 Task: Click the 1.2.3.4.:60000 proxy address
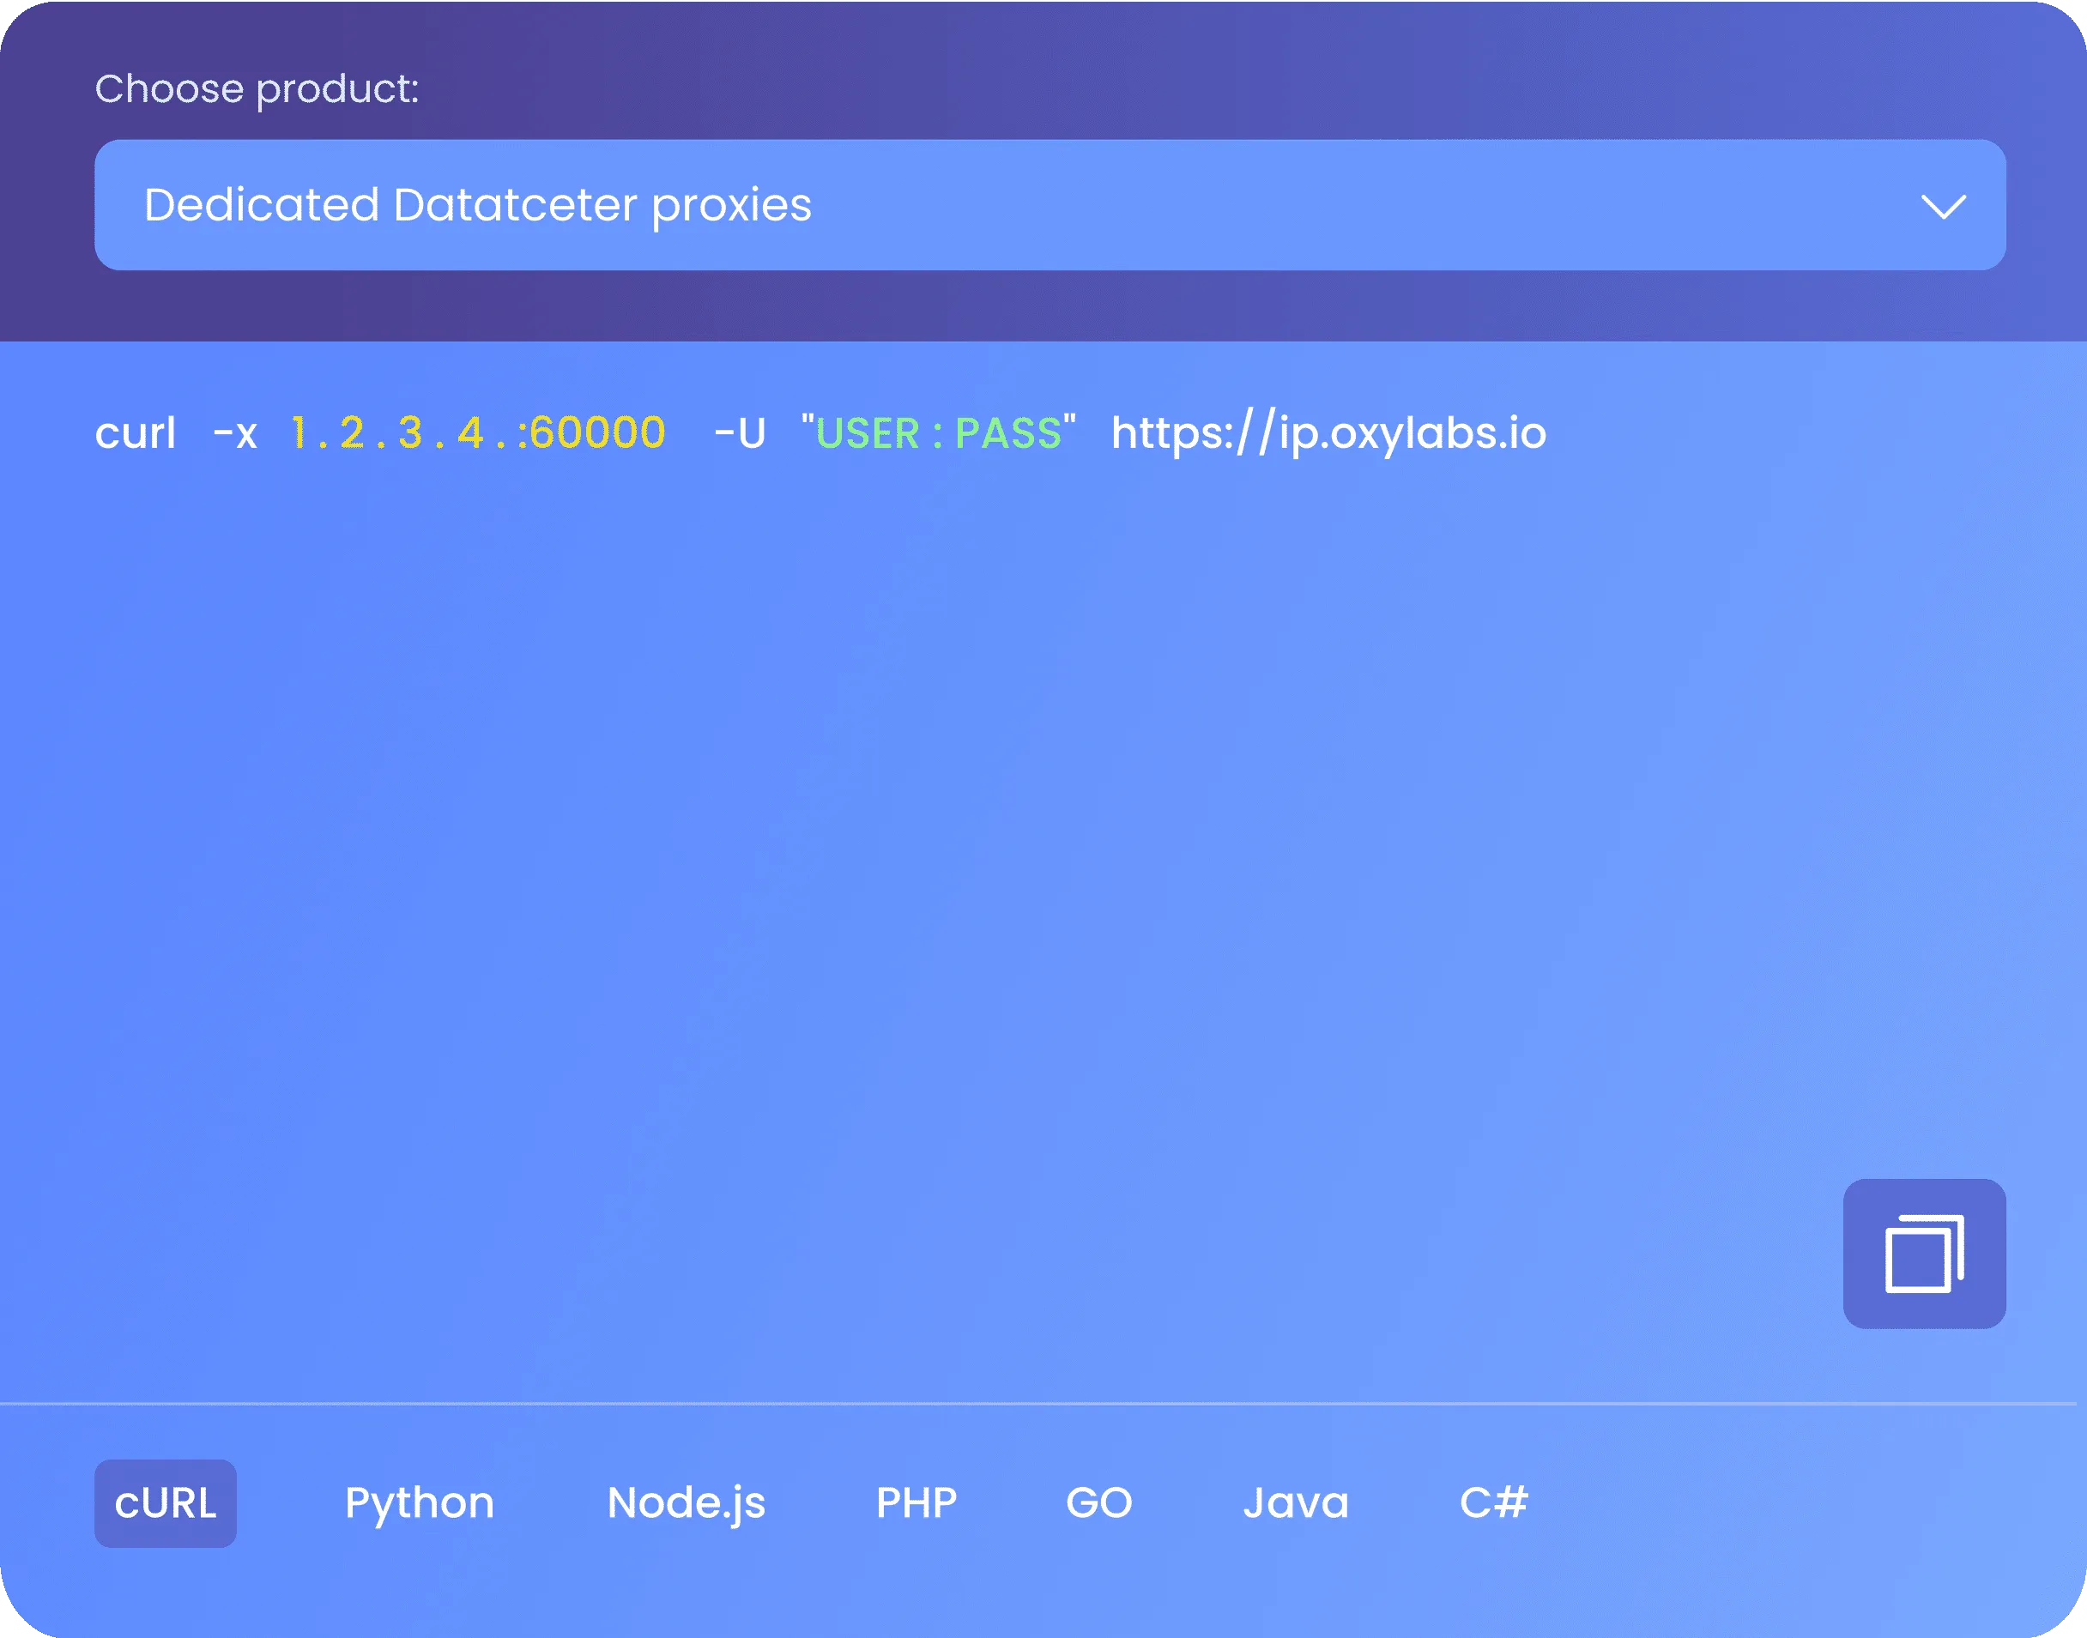[478, 433]
